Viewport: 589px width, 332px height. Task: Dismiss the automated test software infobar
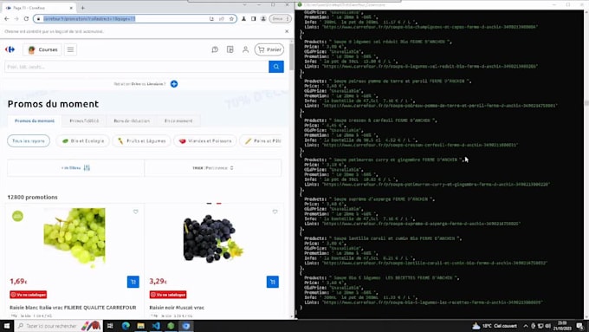click(x=287, y=31)
